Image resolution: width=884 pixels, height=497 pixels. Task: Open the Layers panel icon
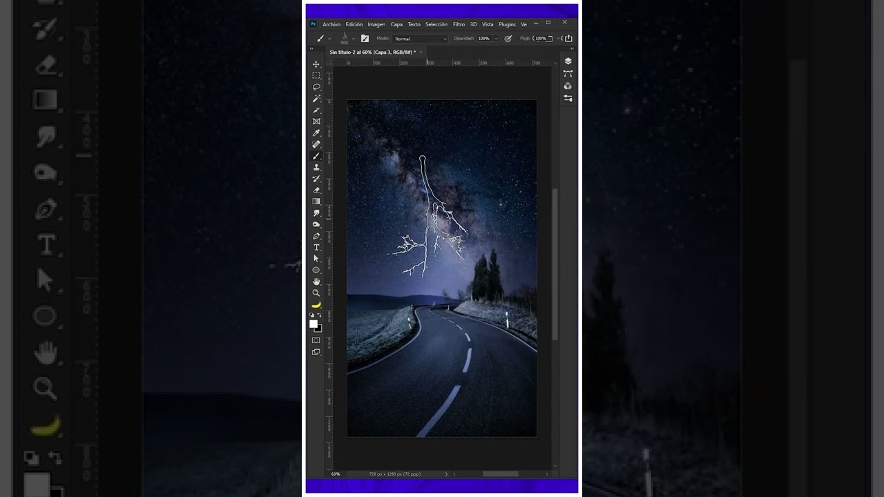(x=568, y=61)
